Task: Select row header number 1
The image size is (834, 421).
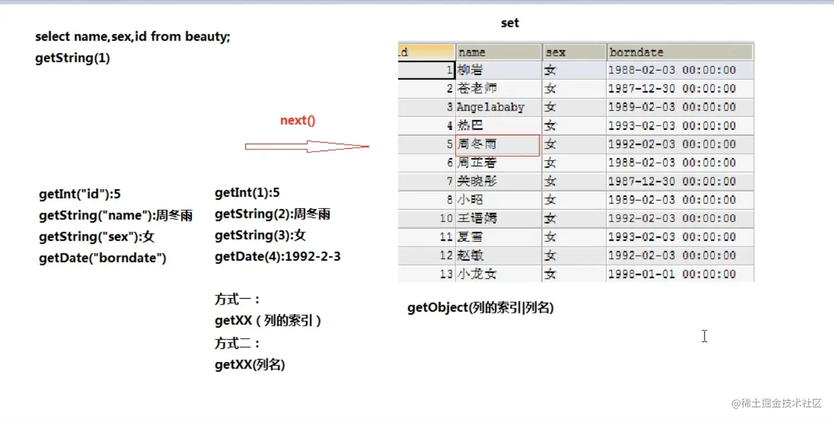Action: [x=426, y=70]
